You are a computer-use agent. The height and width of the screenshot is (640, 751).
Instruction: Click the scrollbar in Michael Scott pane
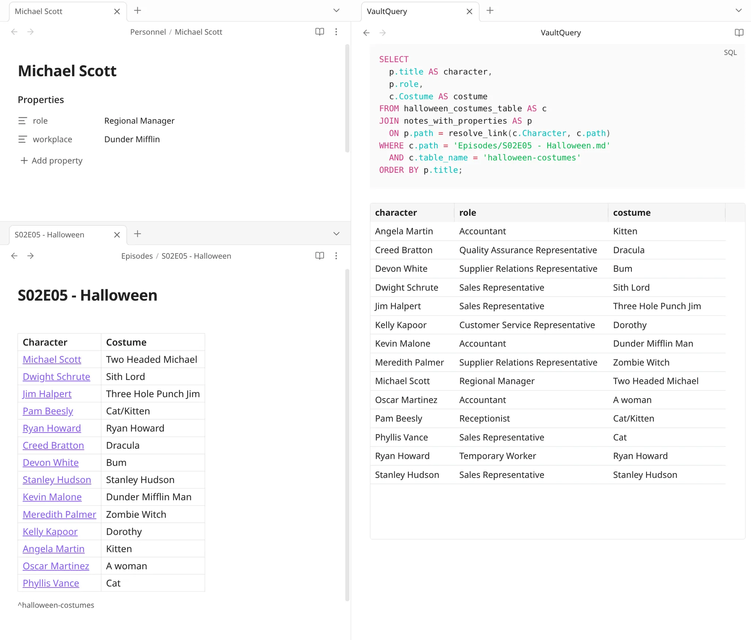click(347, 98)
